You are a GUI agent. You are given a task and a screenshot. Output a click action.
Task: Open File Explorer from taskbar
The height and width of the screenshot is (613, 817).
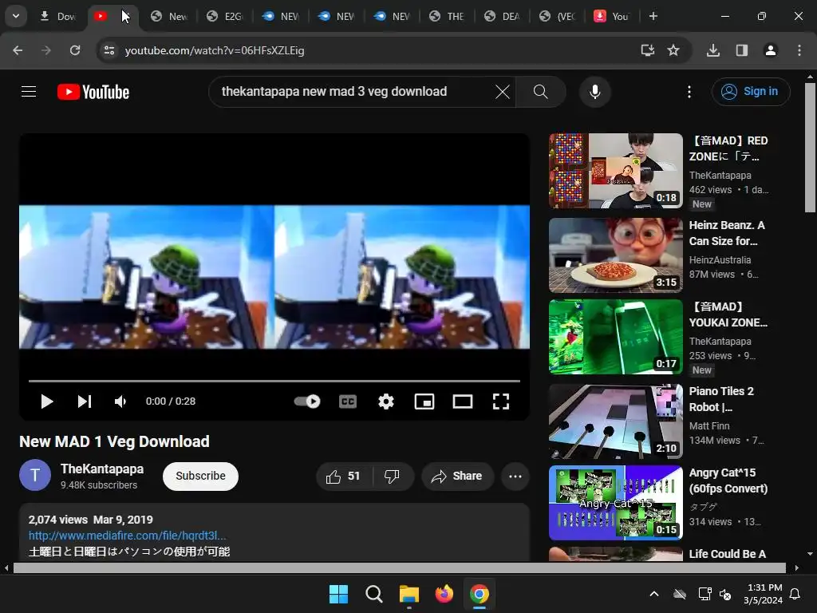pyautogui.click(x=409, y=594)
